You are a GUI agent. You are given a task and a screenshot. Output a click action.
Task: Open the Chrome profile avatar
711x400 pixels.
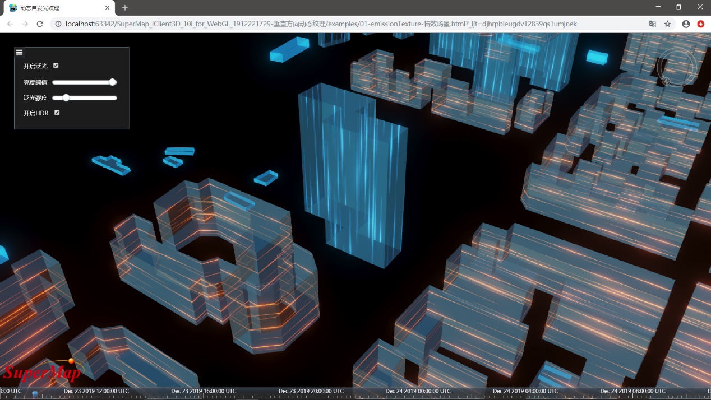click(x=686, y=24)
